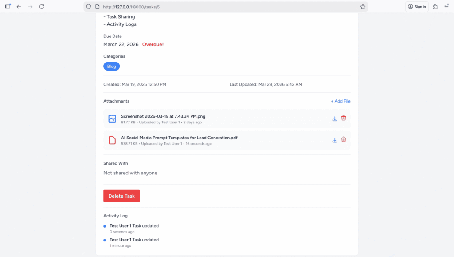
Task: Open the Screenshot 2026-03-19 PNG file name
Action: [x=163, y=116]
